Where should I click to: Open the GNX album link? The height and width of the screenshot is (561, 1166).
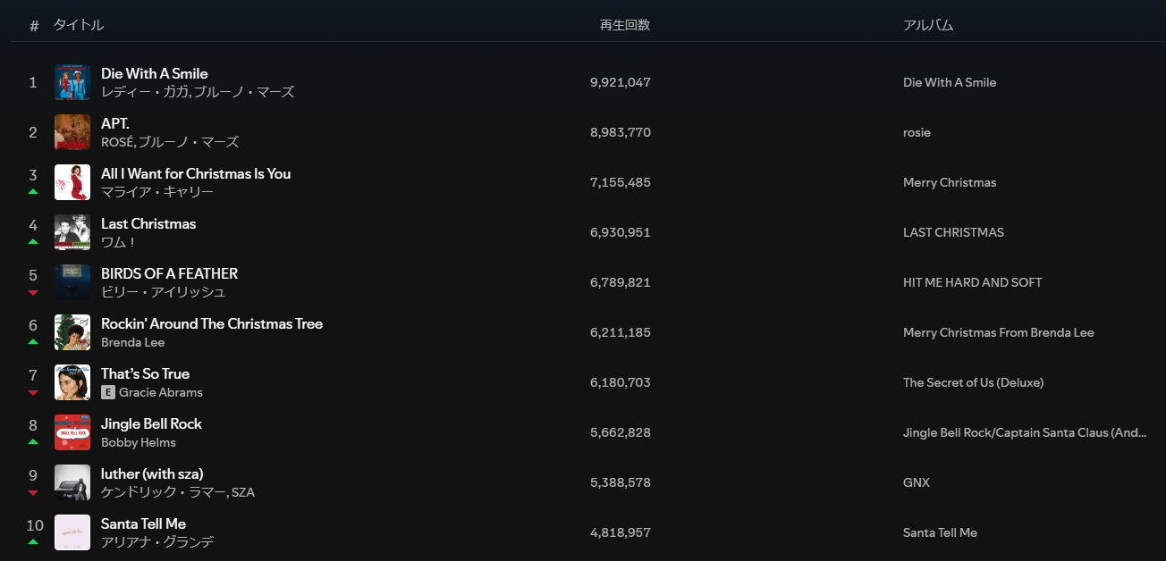[917, 482]
